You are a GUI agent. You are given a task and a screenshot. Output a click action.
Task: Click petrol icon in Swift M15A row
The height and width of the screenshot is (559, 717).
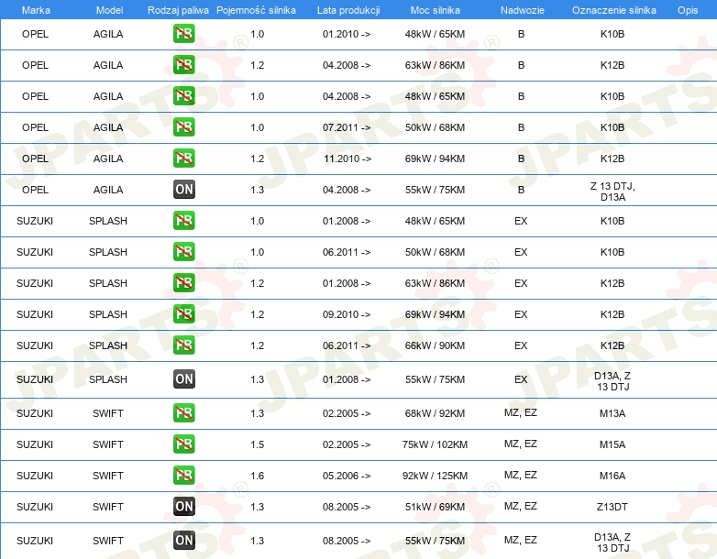pos(183,444)
